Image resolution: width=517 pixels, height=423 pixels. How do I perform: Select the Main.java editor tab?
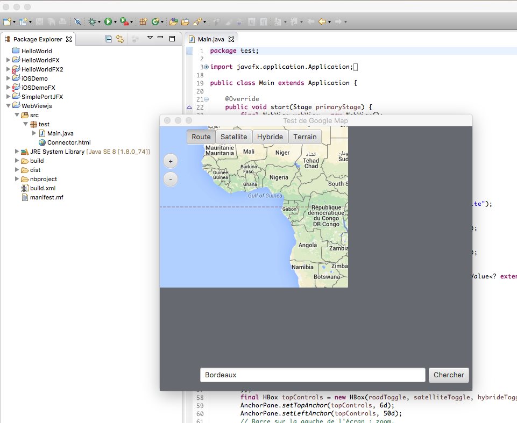coord(211,39)
